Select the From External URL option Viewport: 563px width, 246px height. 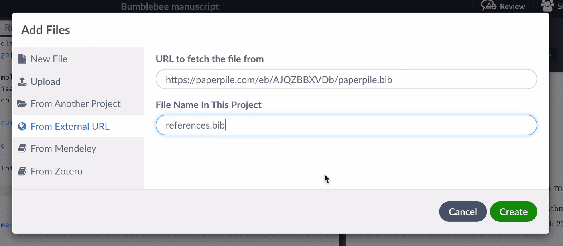point(70,127)
